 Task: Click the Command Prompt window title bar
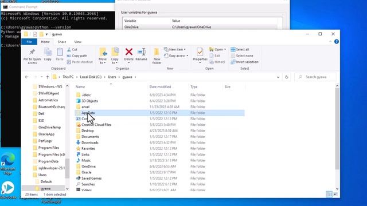(x=57, y=7)
